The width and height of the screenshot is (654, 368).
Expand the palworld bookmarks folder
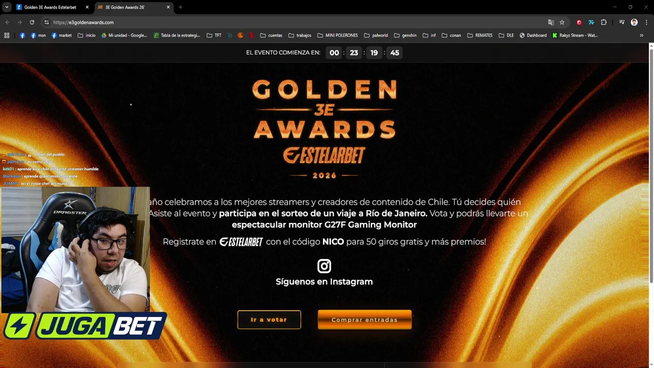376,35
